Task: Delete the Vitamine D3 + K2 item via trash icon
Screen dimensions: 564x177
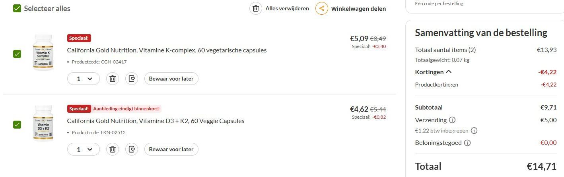Action: pyautogui.click(x=113, y=149)
